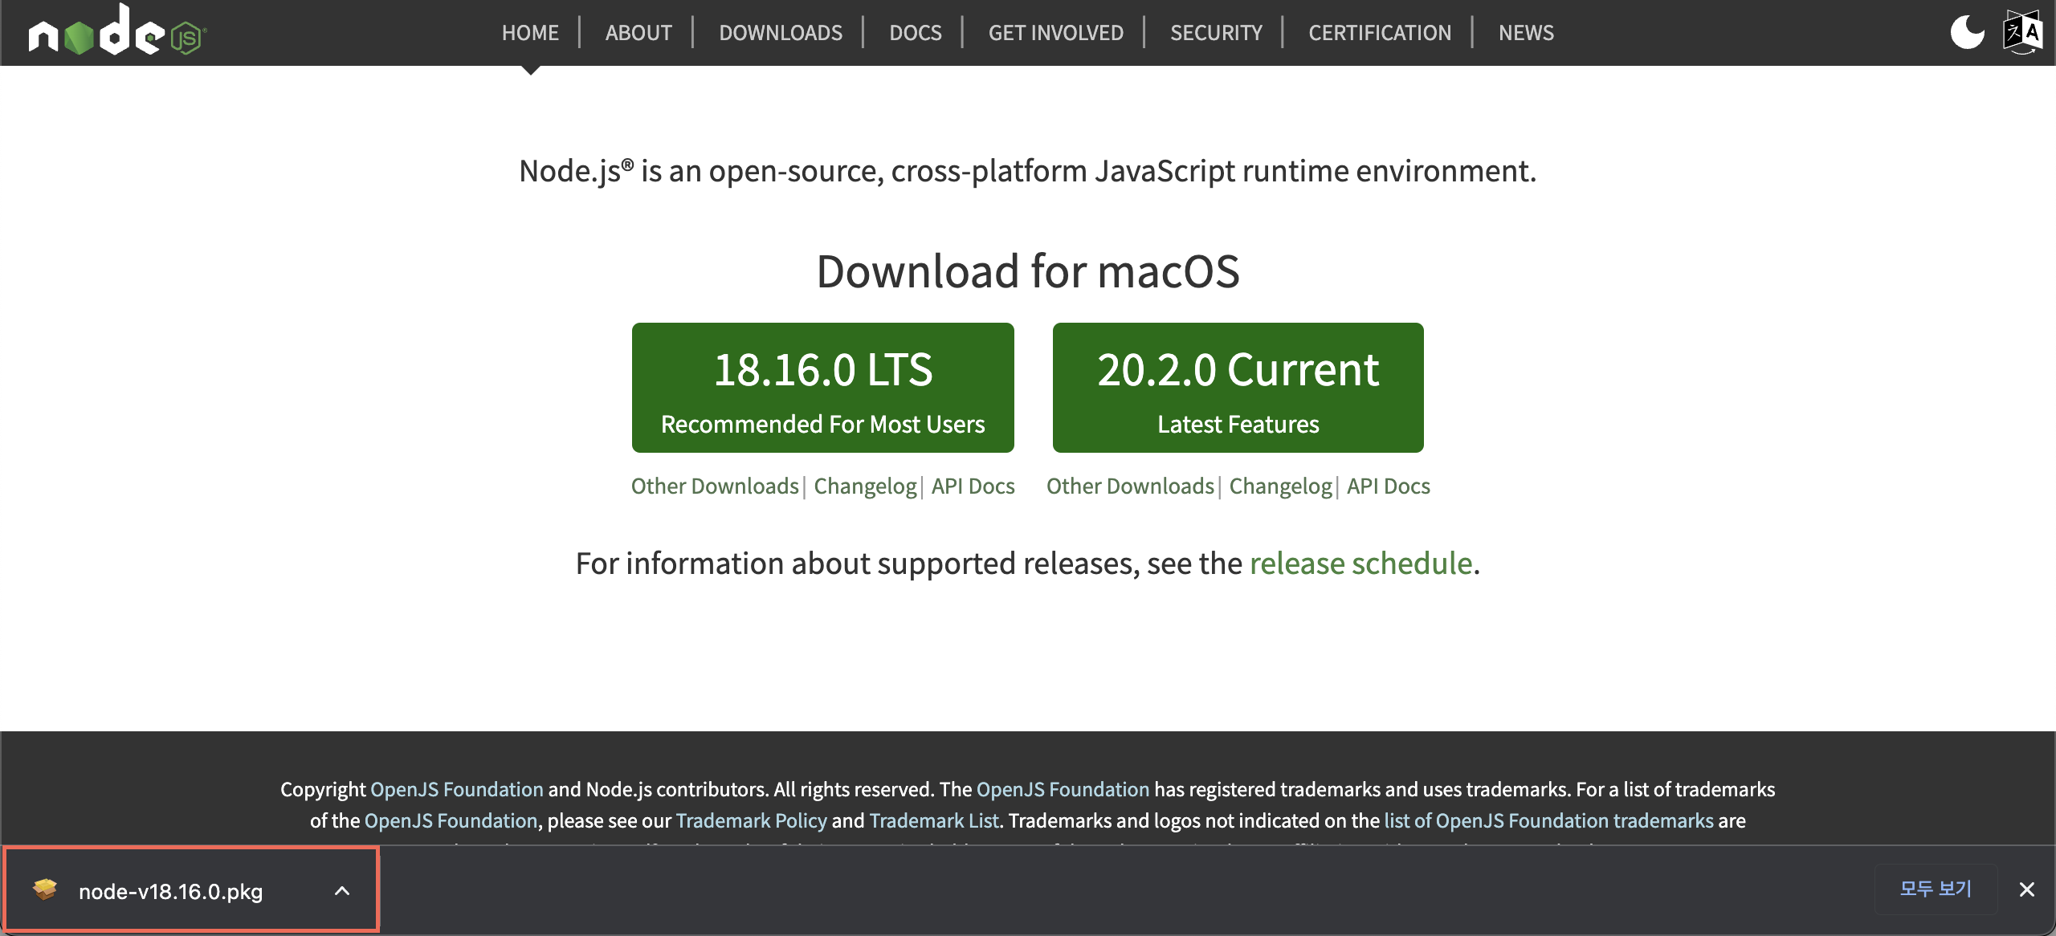Screen dimensions: 2056x936
Task: Open the NEWS nav item
Action: click(1526, 32)
